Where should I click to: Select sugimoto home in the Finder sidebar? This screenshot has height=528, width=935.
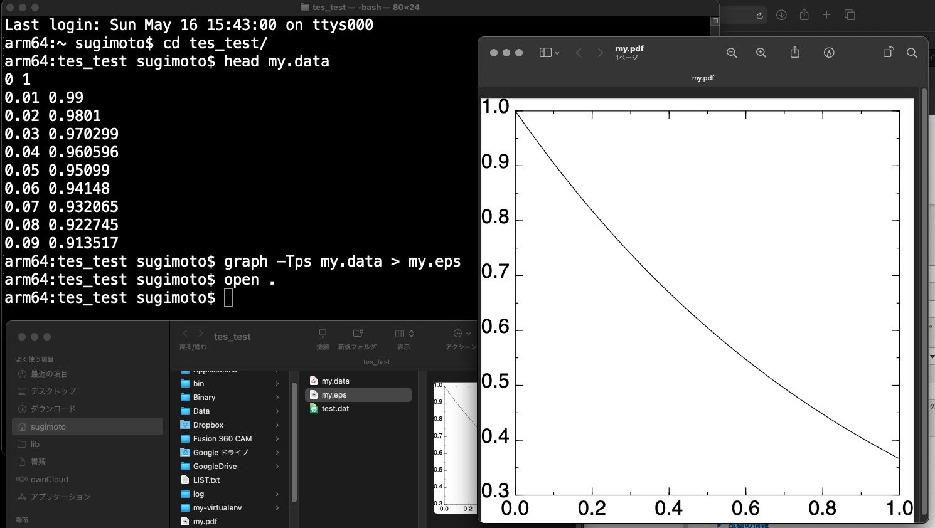[x=87, y=426]
